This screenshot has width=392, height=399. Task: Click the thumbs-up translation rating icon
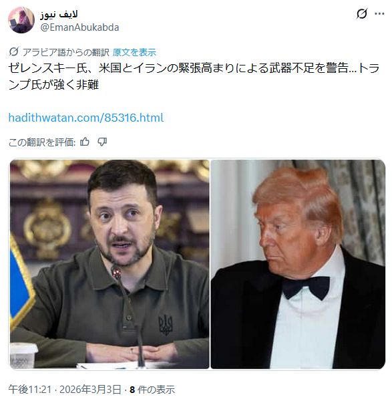(x=85, y=142)
